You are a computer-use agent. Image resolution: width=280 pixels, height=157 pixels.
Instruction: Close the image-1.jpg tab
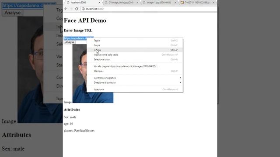click(x=175, y=3)
